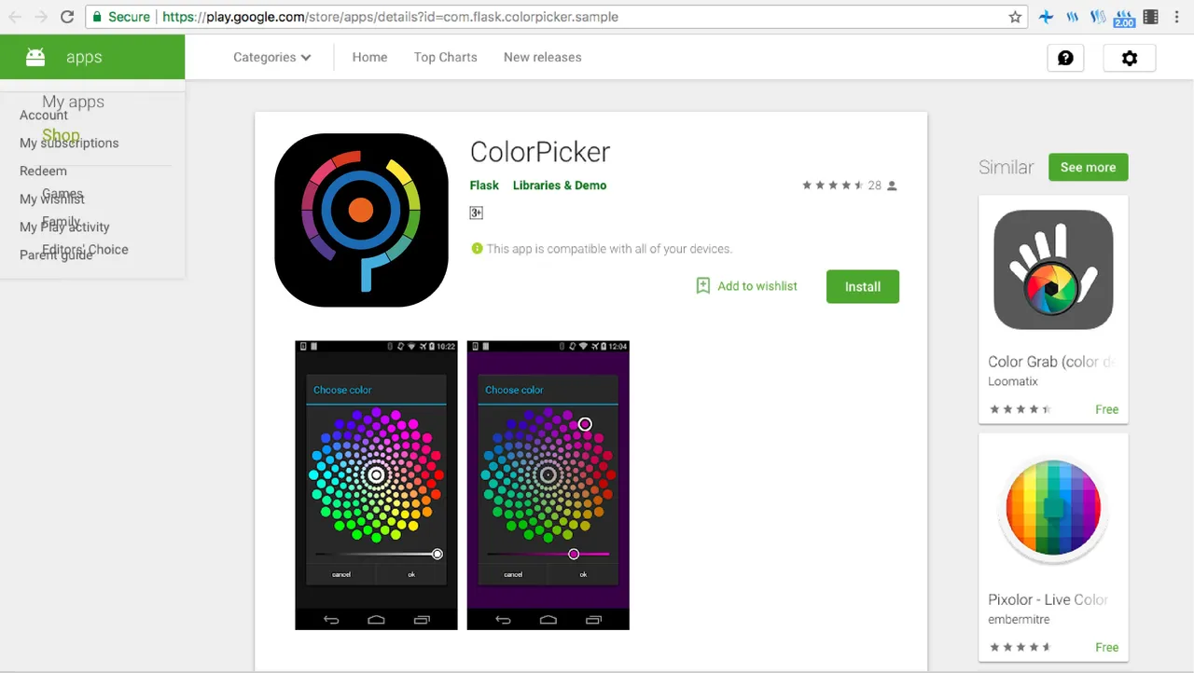
Task: Open the Play Store settings gear
Action: click(1130, 58)
